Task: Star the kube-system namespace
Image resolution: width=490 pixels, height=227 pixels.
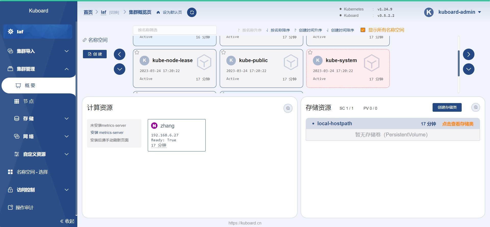Action: 310,52
